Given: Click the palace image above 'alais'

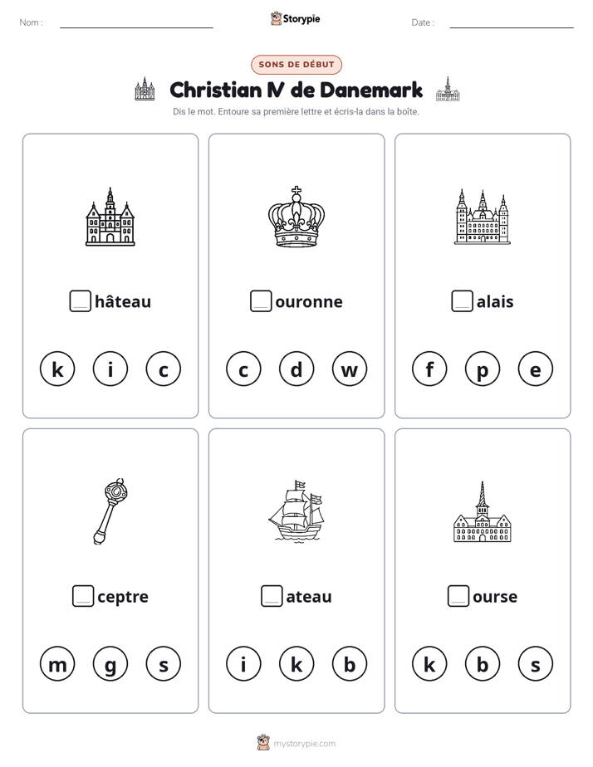Looking at the screenshot, I should (483, 216).
